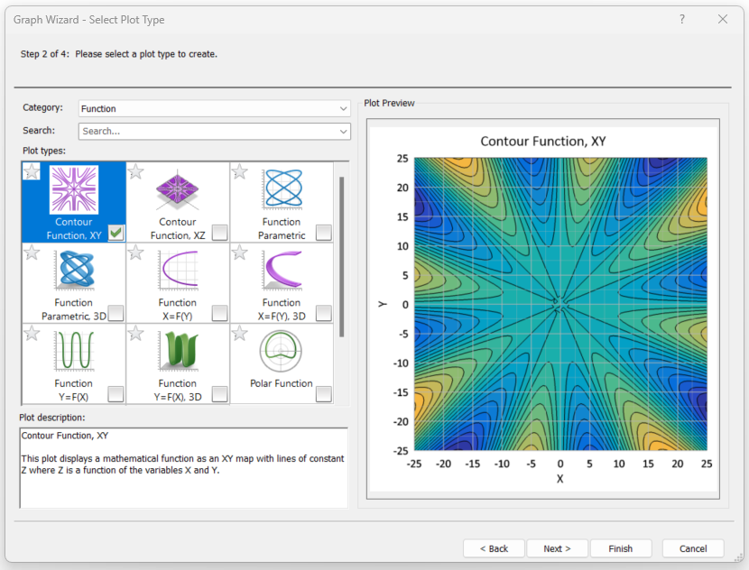Select the Function Y=F(X) plot icon
This screenshot has width=749, height=570.
(73, 351)
